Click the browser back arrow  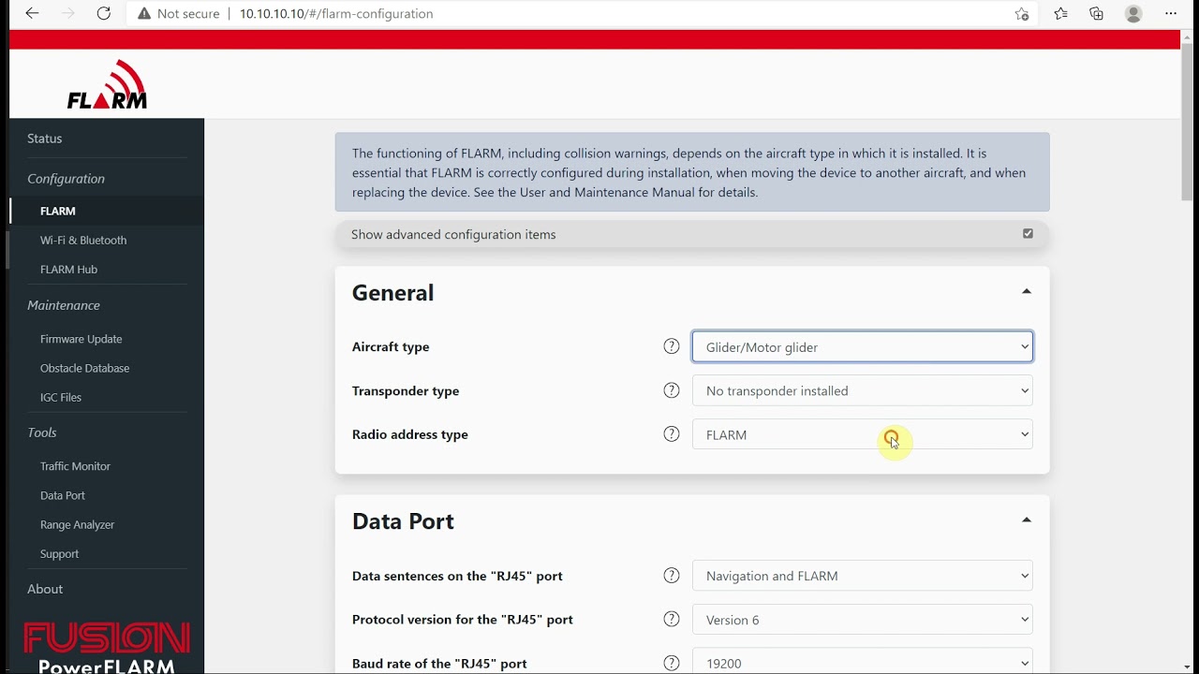(32, 13)
